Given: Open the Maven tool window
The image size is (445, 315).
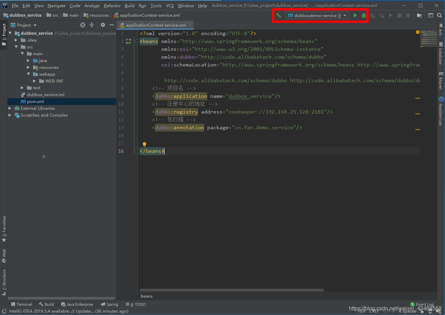Looking at the screenshot, I should coord(441,82).
